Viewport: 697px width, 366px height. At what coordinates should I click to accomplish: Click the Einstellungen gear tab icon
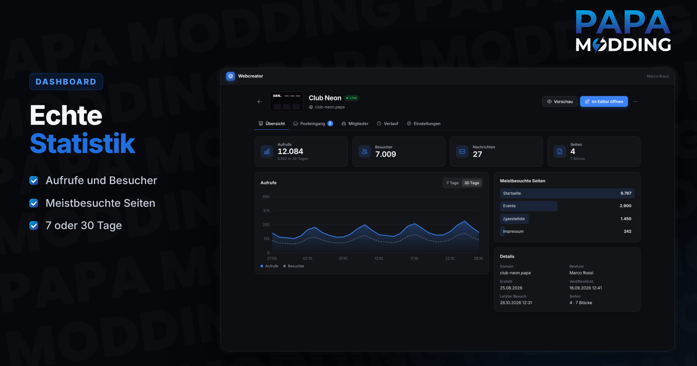[x=409, y=124]
